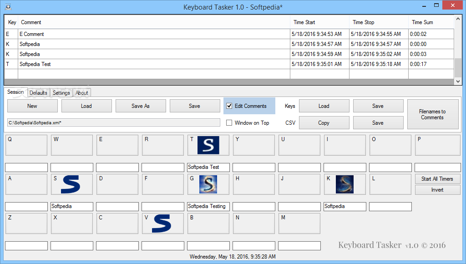Click the C key timer button

coord(117,223)
